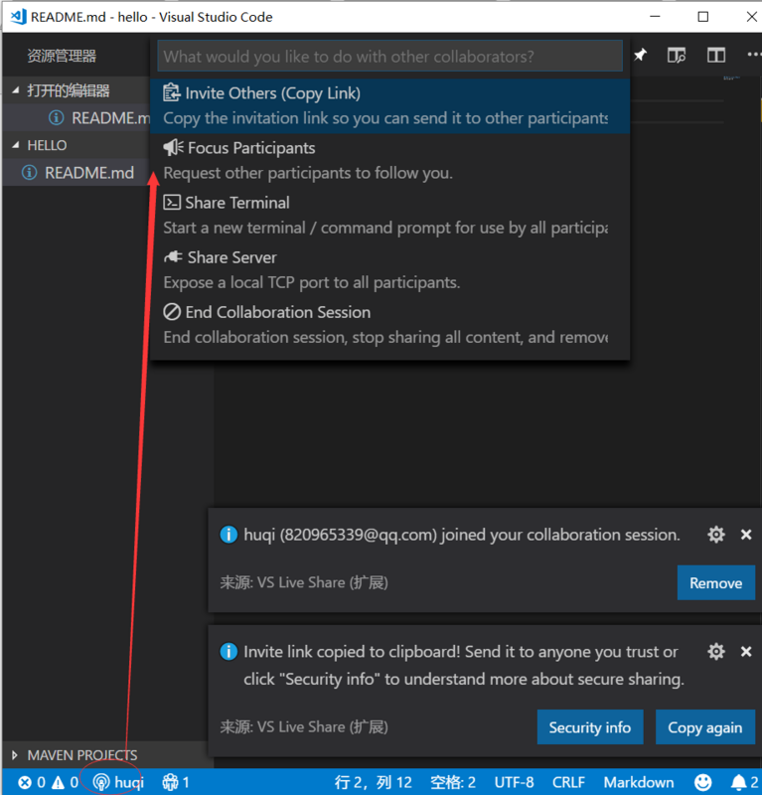Click the Invite Others clipboard icon
This screenshot has height=795, width=762.
[x=171, y=92]
